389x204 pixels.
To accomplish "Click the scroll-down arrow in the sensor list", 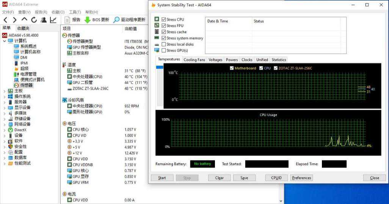I will [x=281, y=201].
